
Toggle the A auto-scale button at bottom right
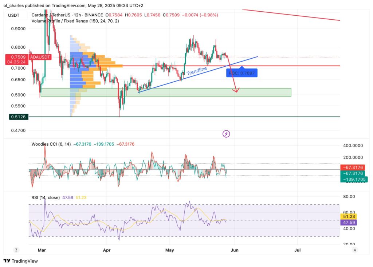355,250
